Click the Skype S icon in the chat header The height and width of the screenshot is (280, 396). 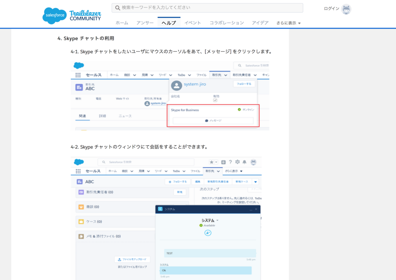click(x=160, y=209)
